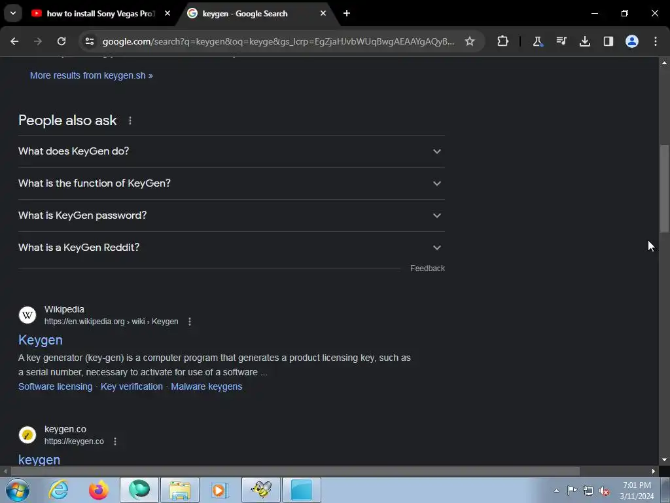This screenshot has height=503, width=670.
Task: Open the Extensions puzzle icon
Action: tap(503, 41)
